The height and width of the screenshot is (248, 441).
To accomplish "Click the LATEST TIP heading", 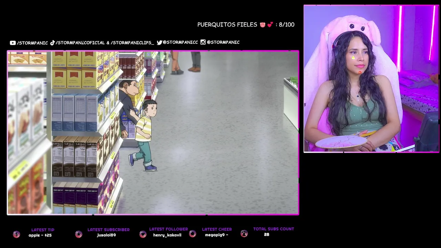I will coord(43,230).
